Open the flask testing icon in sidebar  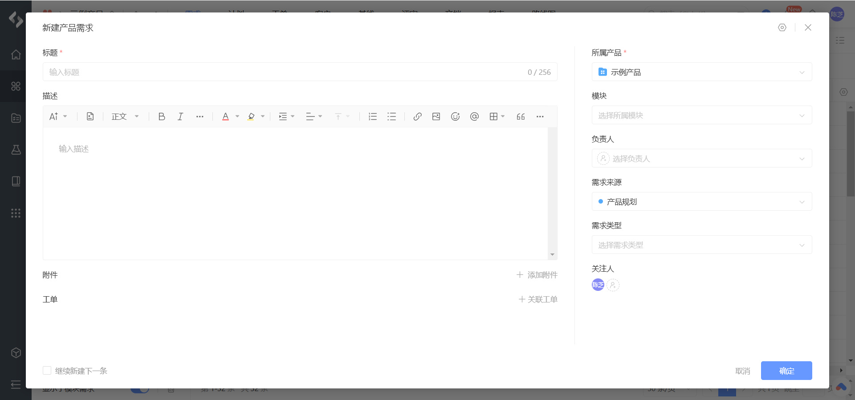[x=16, y=150]
